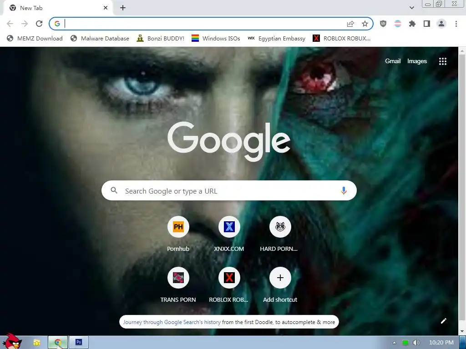The image size is (466, 349).
Task: Show hidden system tray icons arrow
Action: point(395,343)
